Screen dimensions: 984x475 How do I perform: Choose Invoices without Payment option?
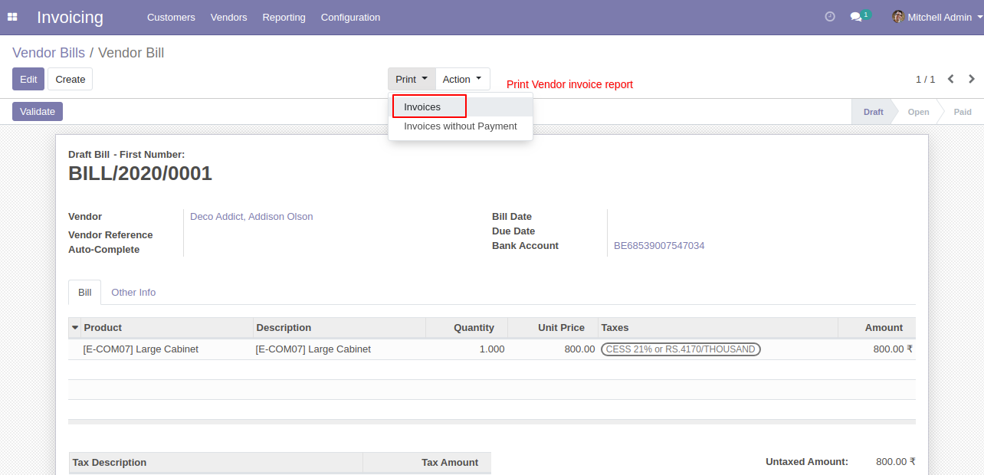coord(461,126)
